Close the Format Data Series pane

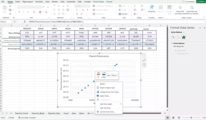pos(204,28)
